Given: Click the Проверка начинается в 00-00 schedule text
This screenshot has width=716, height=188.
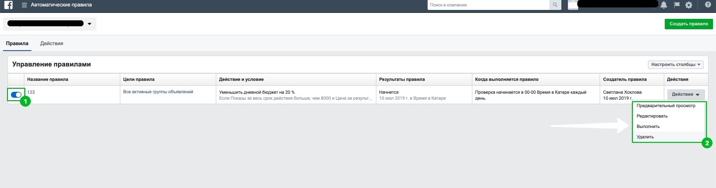Looking at the screenshot, I should [x=531, y=95].
